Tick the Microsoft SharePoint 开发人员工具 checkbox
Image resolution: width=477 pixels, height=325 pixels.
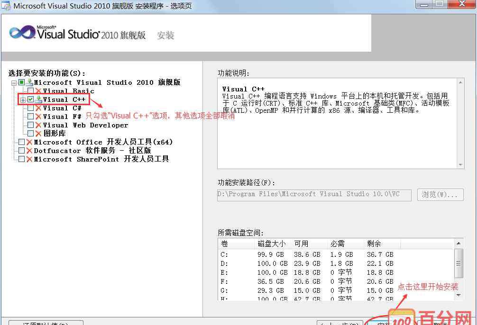(x=21, y=159)
